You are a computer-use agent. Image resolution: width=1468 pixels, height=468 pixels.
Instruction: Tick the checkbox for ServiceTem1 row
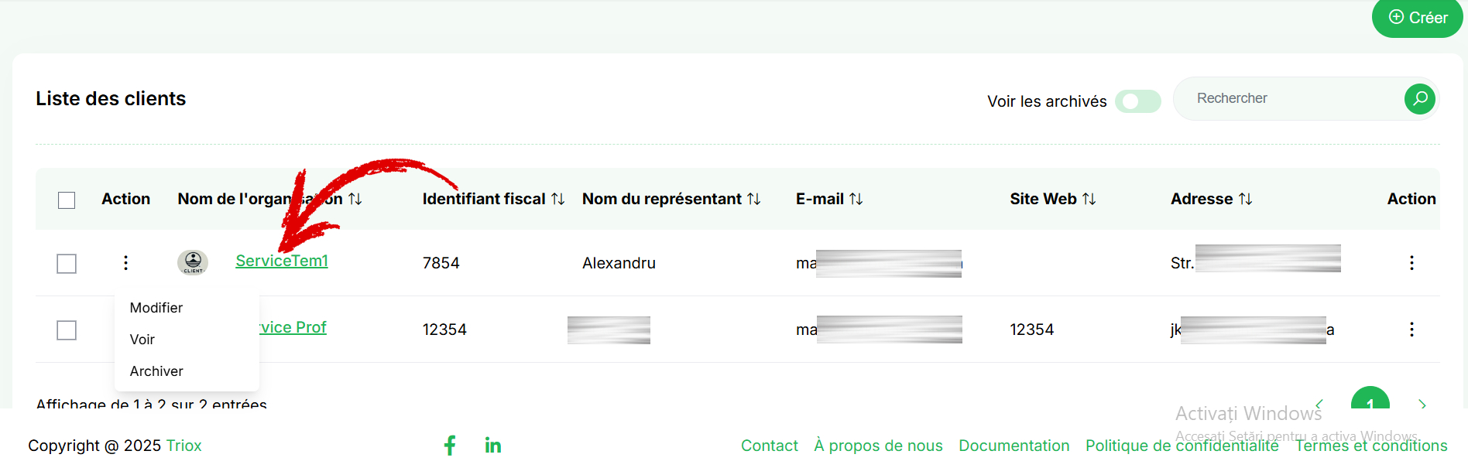pyautogui.click(x=67, y=264)
